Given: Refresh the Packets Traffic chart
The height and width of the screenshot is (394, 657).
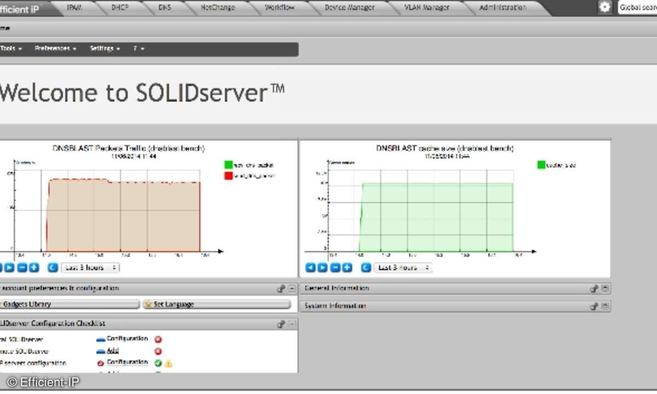Looking at the screenshot, I should click(x=53, y=268).
